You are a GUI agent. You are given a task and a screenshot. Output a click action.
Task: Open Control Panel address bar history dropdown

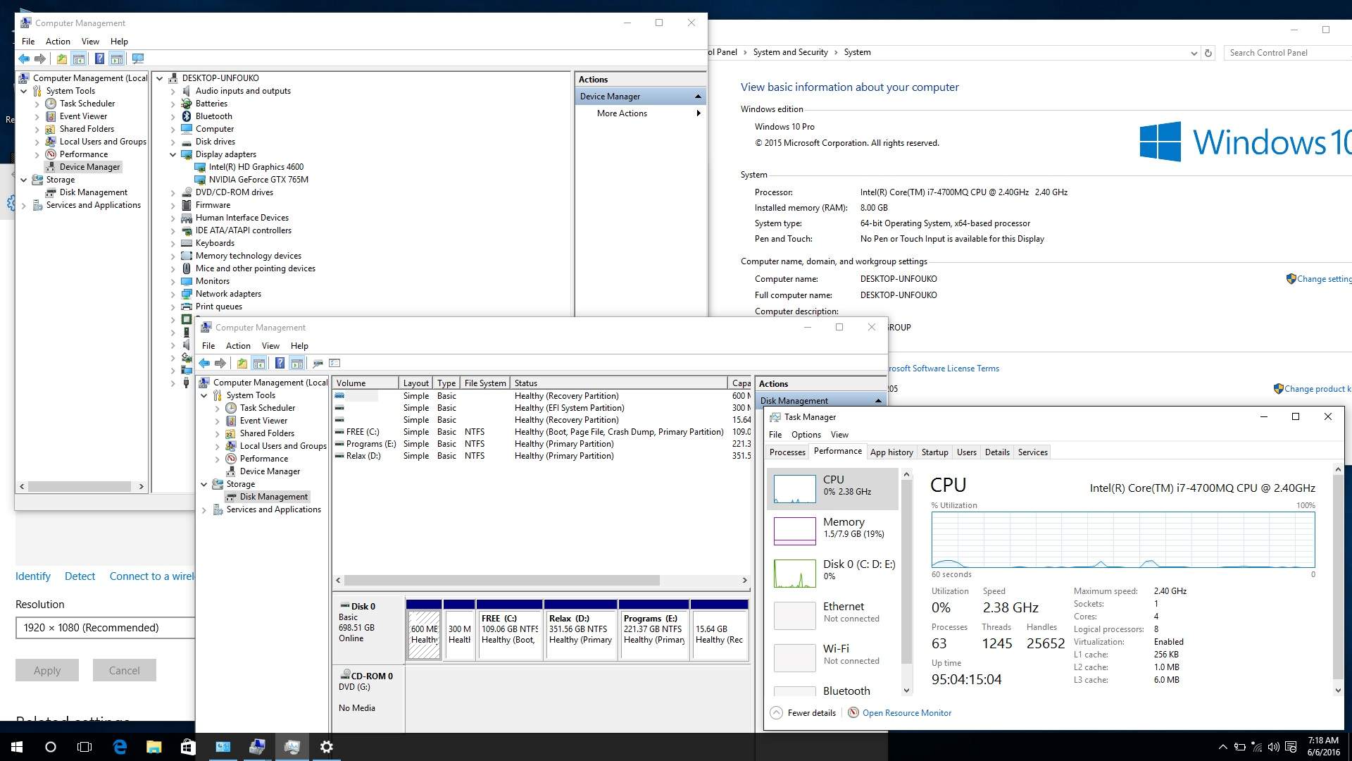1194,54
